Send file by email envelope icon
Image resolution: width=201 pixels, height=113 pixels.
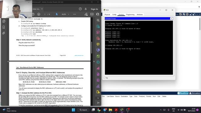92,14
